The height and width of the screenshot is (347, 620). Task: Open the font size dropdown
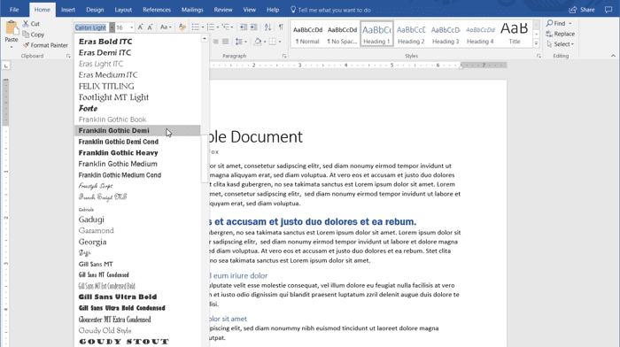(x=132, y=27)
